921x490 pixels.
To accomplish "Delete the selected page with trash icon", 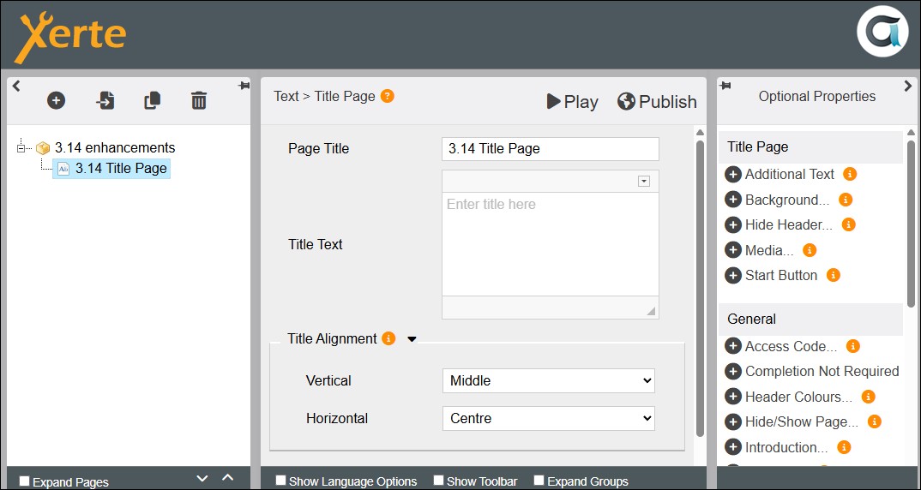I will 199,100.
